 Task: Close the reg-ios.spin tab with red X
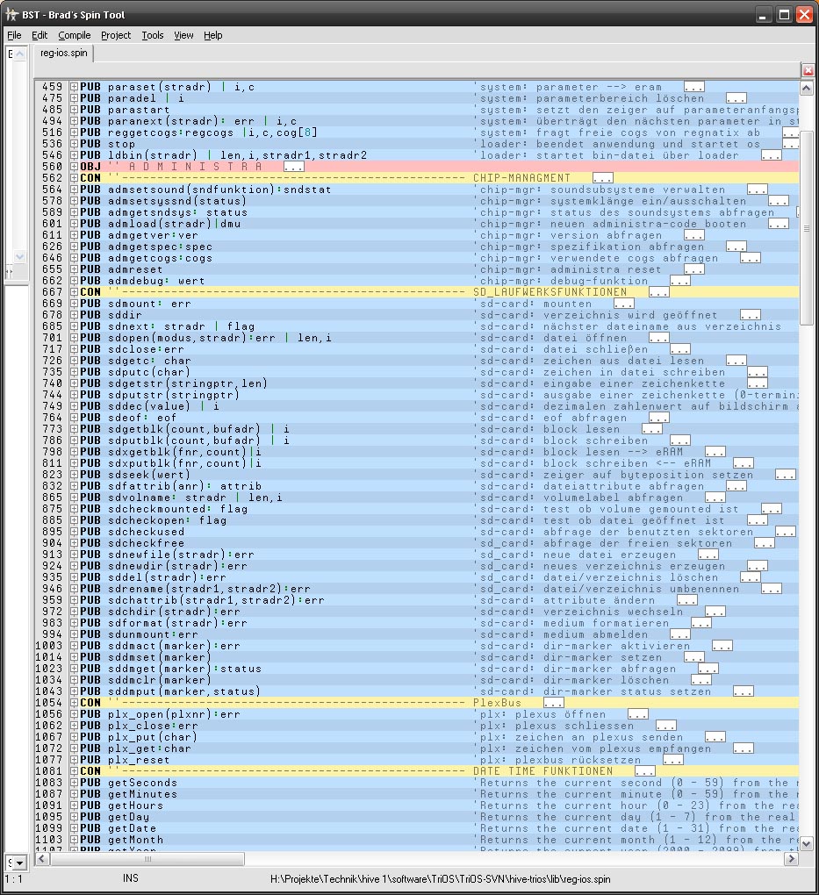[808, 70]
